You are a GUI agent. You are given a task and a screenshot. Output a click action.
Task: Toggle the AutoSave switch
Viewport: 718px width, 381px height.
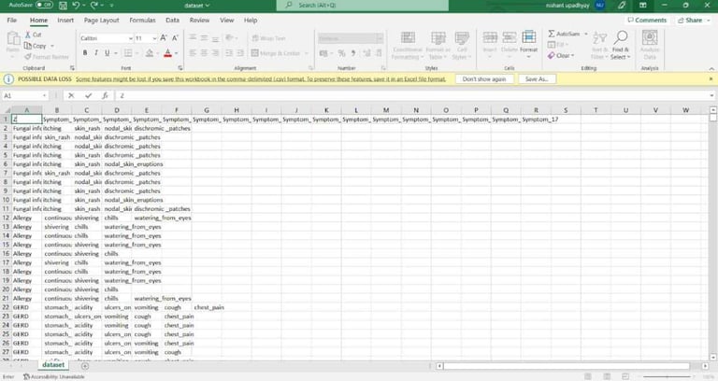coord(44,5)
